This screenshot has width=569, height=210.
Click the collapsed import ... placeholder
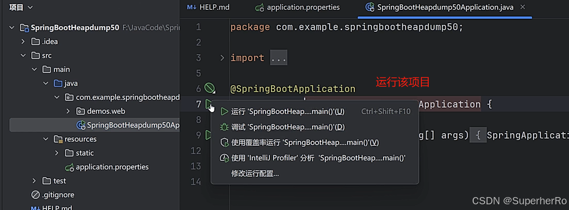(279, 58)
